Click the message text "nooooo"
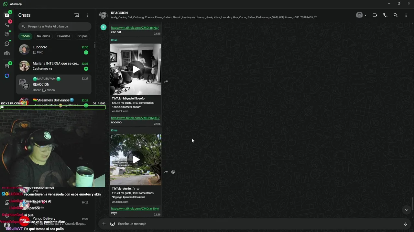 tap(116, 122)
